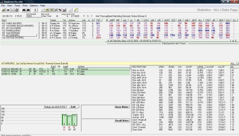Image resolution: width=239 pixels, height=136 pixels.
Task: Open the Result Notes panel button
Action: 122,120
